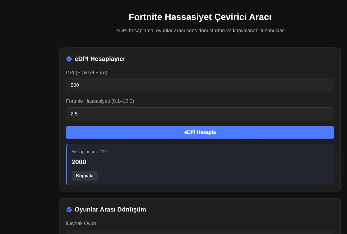The image size is (347, 234).
Task: Click the Hesaplanan eDPI: label
Action: [90, 151]
